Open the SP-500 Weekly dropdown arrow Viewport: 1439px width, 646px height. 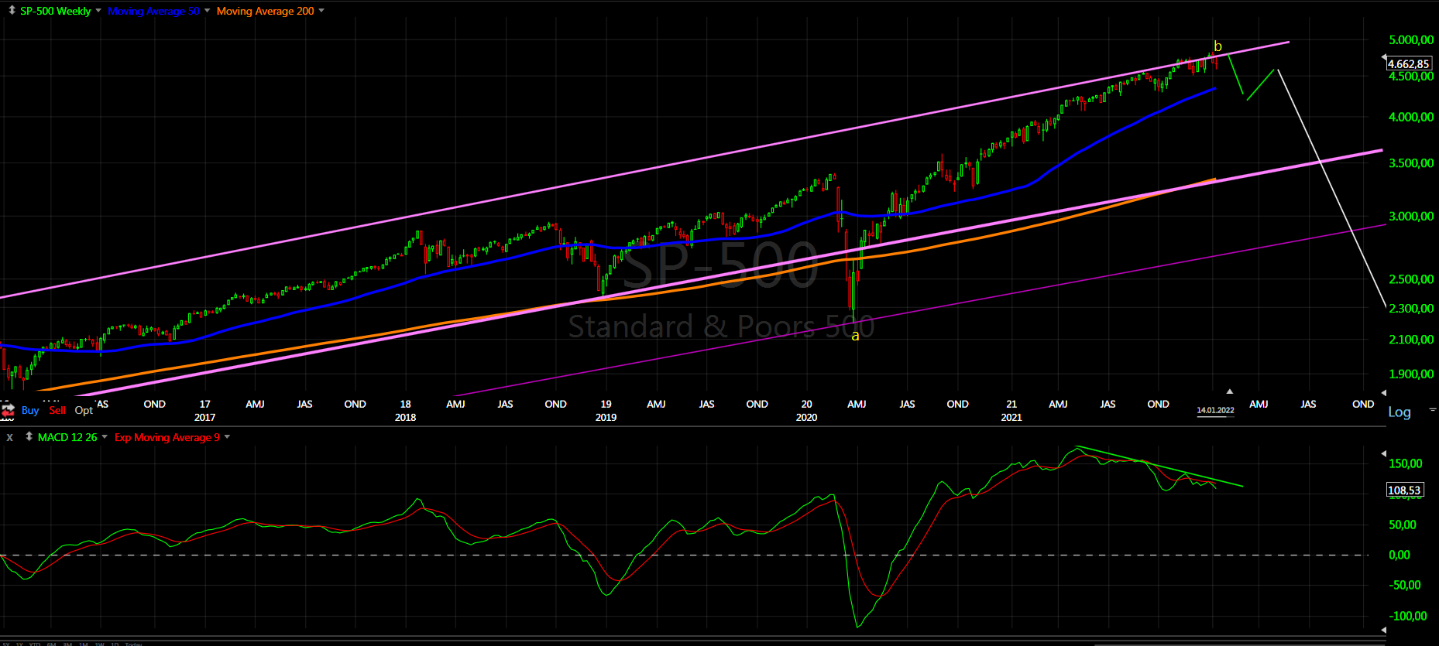point(98,11)
